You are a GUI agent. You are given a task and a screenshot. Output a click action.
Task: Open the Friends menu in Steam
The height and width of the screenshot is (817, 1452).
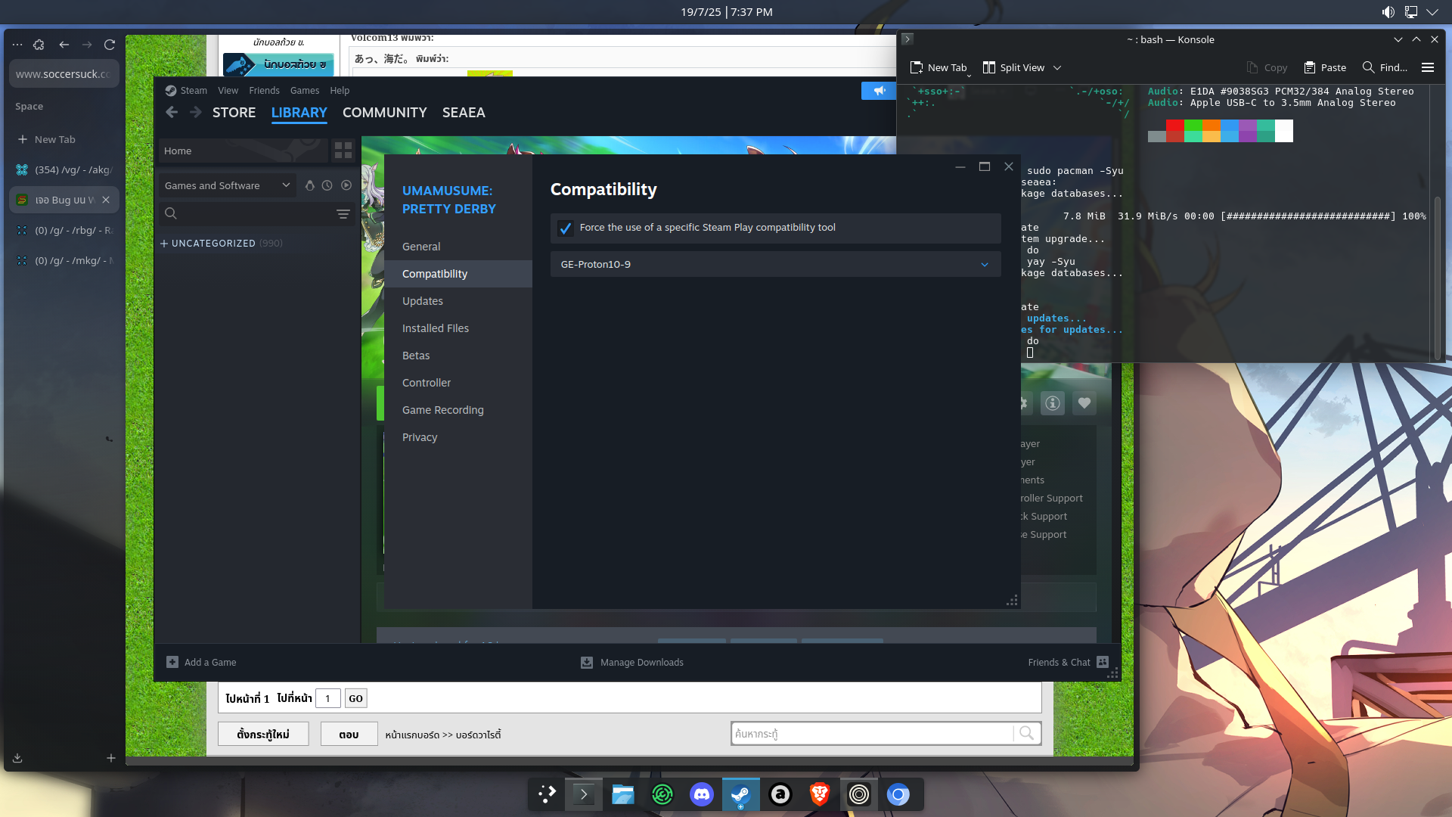(x=264, y=90)
